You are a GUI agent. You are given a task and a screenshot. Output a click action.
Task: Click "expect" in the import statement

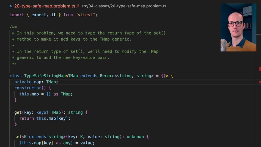tap(39, 15)
